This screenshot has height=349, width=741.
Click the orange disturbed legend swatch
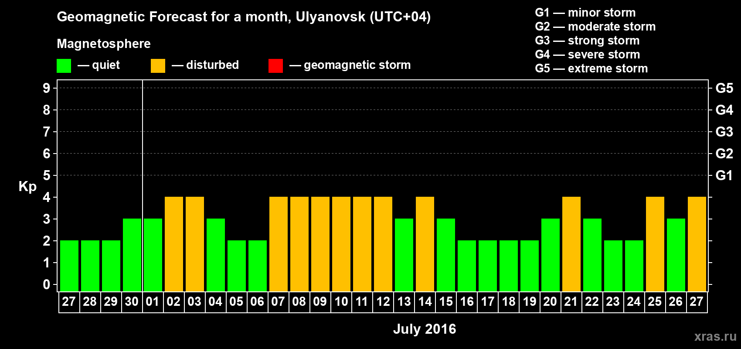click(x=158, y=66)
